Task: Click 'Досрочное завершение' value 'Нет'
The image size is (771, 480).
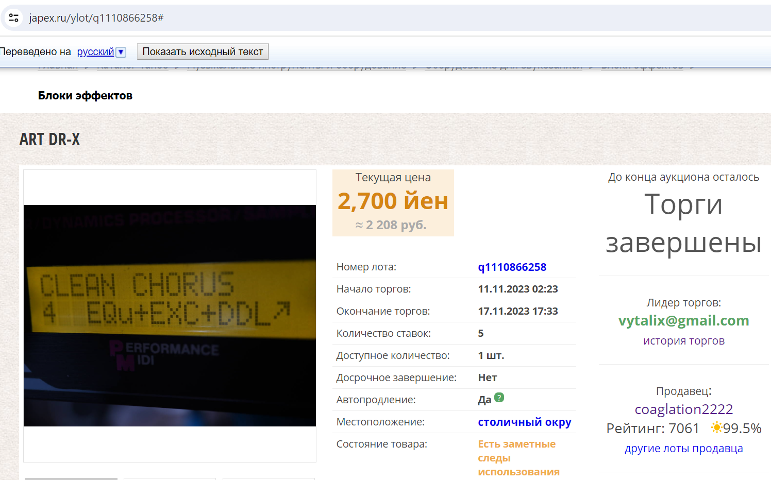Action: click(488, 378)
